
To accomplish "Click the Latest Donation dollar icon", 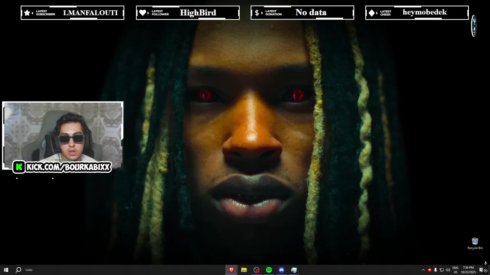I will point(257,13).
